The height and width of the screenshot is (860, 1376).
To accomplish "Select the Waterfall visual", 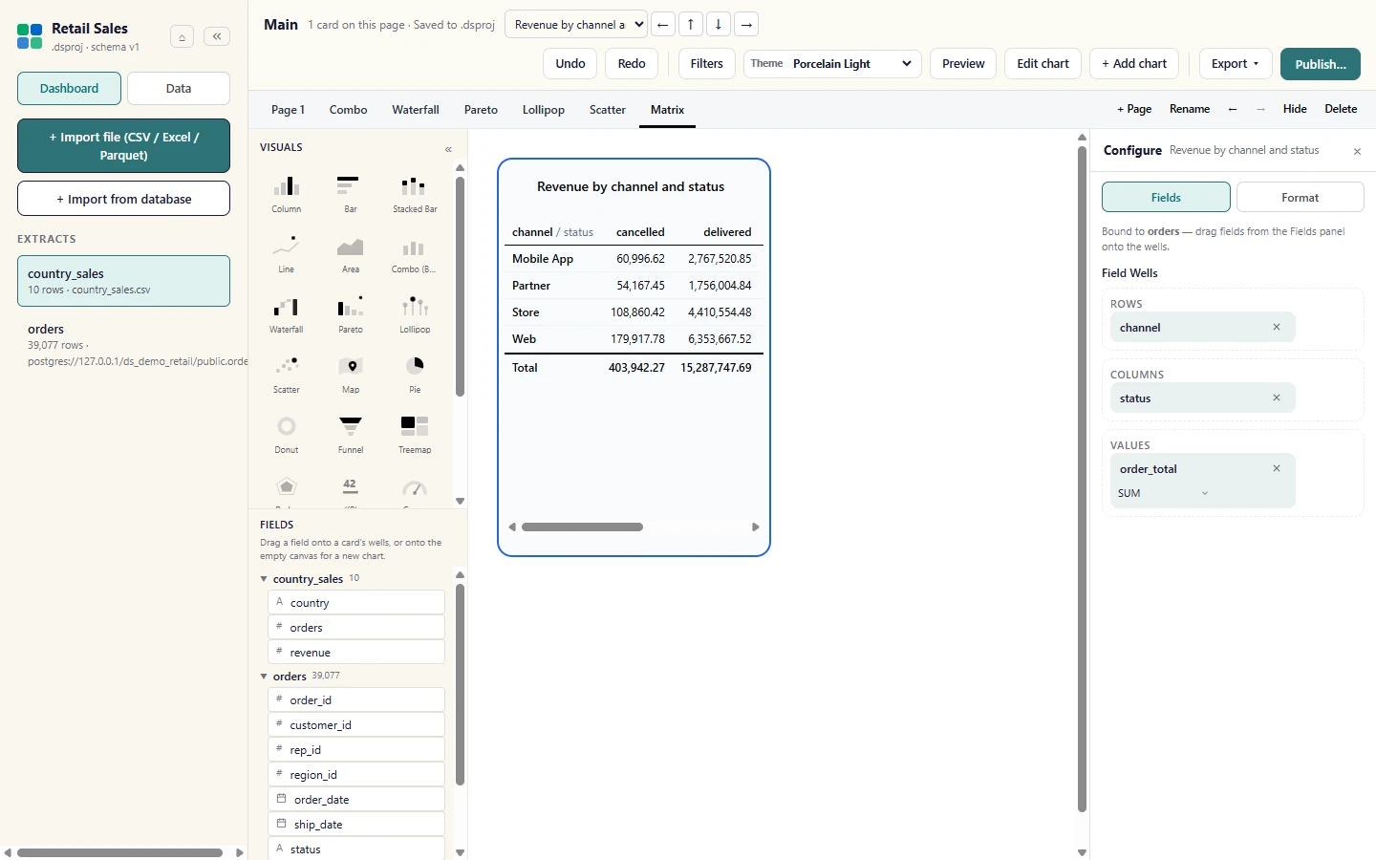I will click(x=287, y=314).
